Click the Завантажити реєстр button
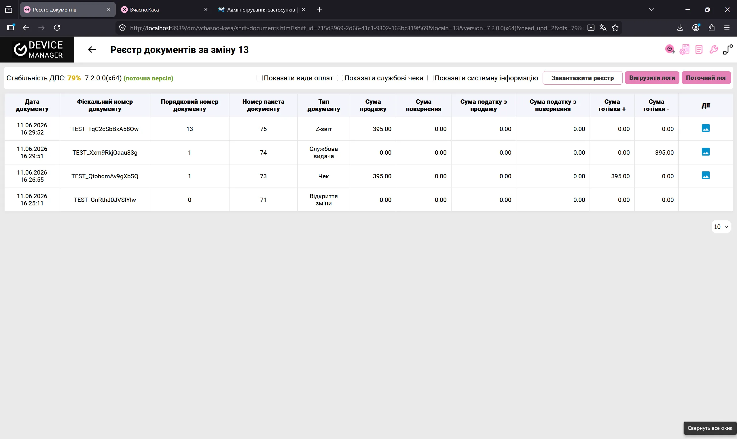The height and width of the screenshot is (439, 737). 582,78
